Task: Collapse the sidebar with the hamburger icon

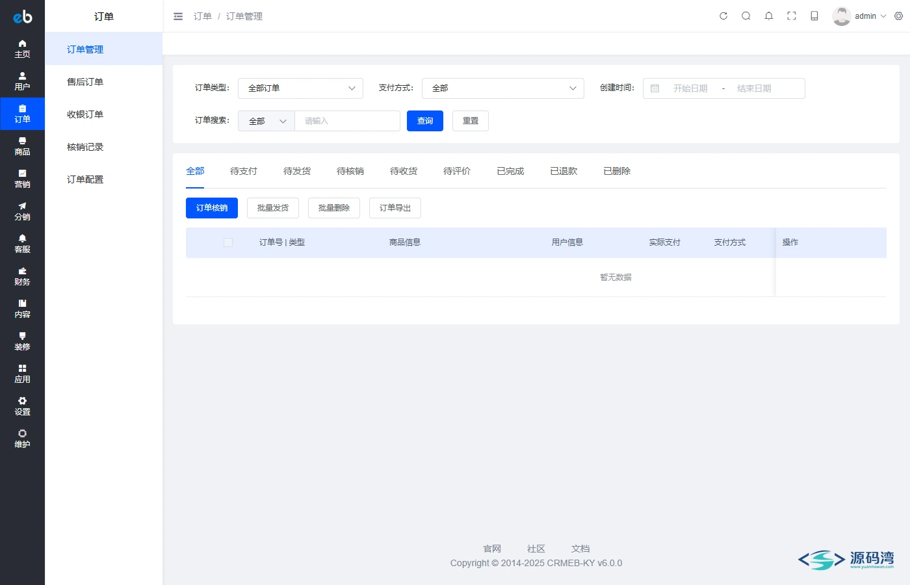Action: point(178,16)
